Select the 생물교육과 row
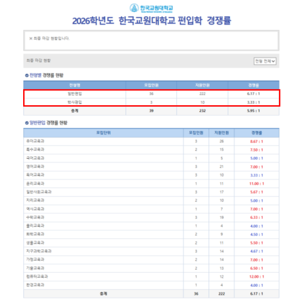The image size is (302, 302). point(152,243)
